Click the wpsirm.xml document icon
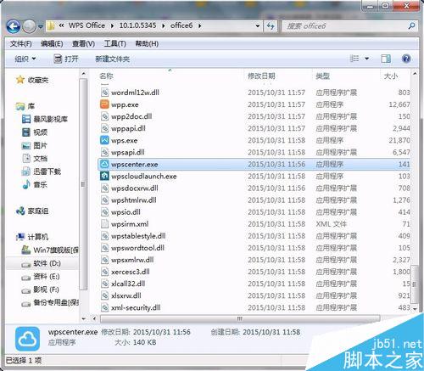Viewport: 424px width, 371px height. click(104, 224)
